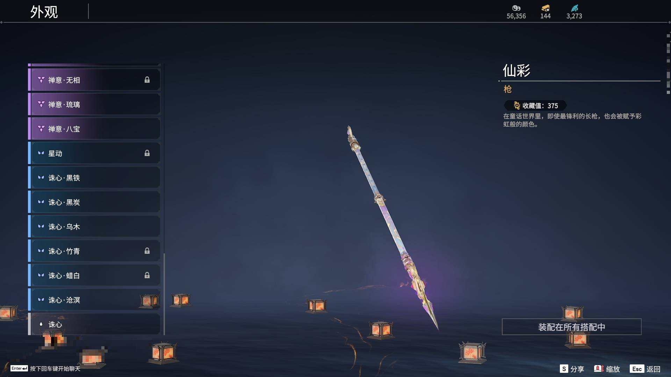This screenshot has width=671, height=377.
Task: Choose the 诛心·黑炭 appearance
Action: (94, 202)
